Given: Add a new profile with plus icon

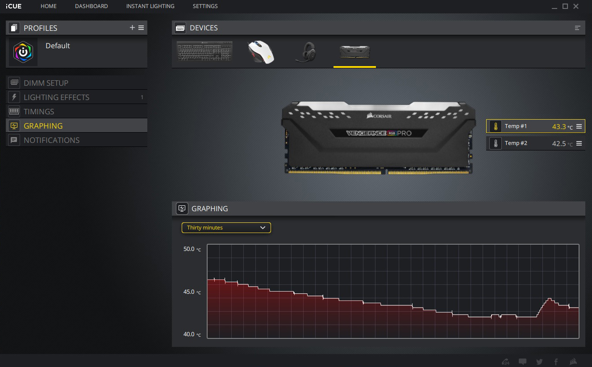Looking at the screenshot, I should coord(132,28).
